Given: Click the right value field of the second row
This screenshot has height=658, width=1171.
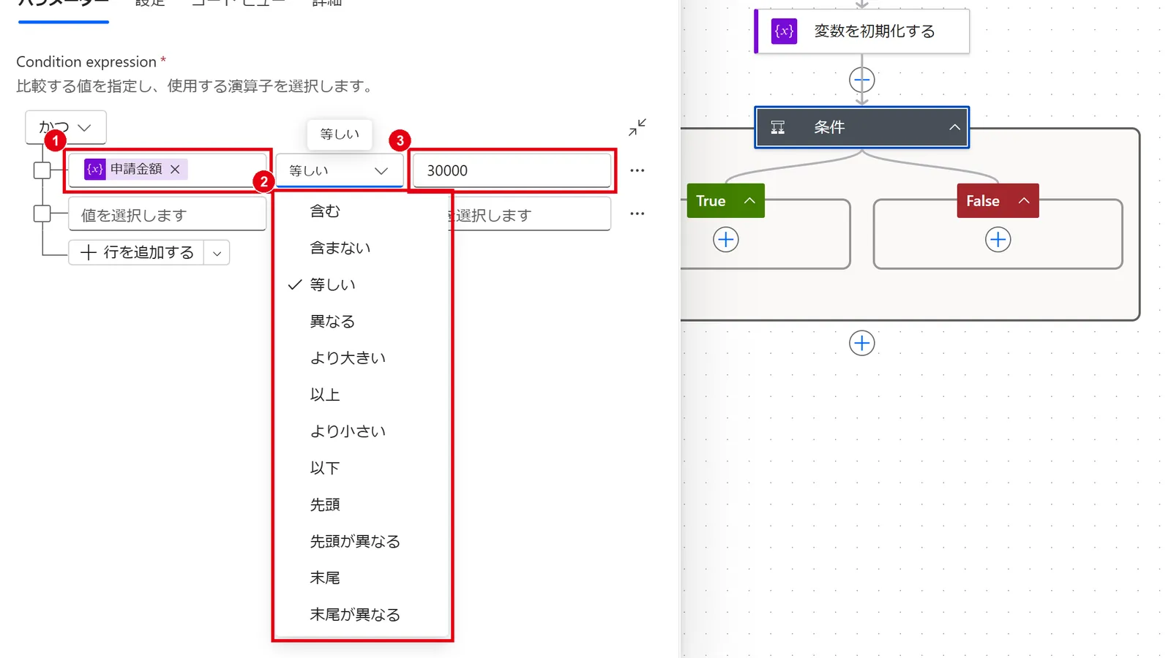Looking at the screenshot, I should [530, 214].
